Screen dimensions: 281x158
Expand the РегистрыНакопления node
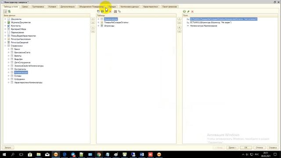[x=5, y=39]
